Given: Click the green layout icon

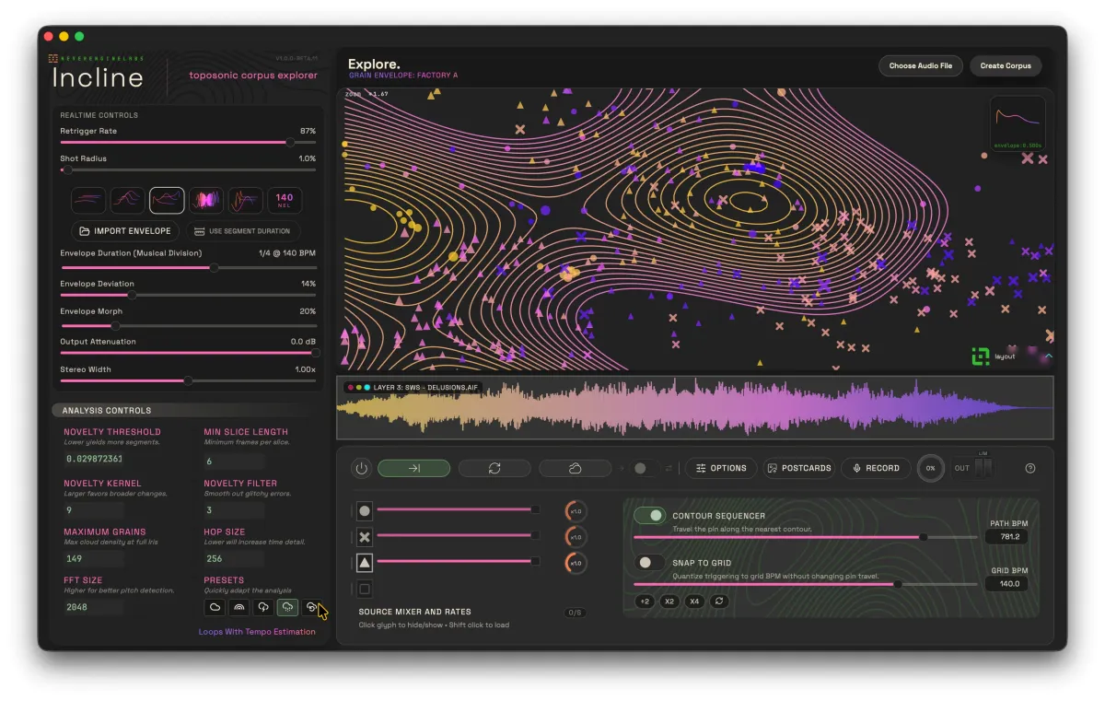Looking at the screenshot, I should click(981, 356).
